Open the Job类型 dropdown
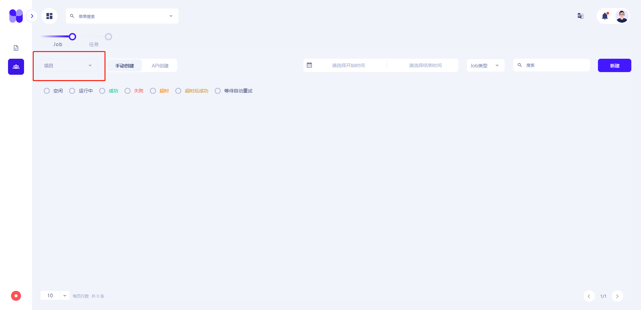 [x=485, y=65]
